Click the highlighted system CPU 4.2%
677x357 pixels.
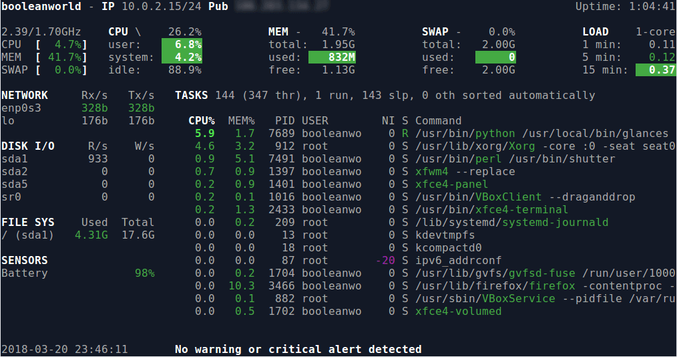(x=182, y=57)
